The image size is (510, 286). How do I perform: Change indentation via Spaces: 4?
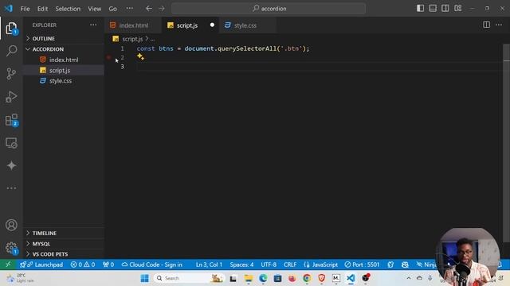coord(241,265)
